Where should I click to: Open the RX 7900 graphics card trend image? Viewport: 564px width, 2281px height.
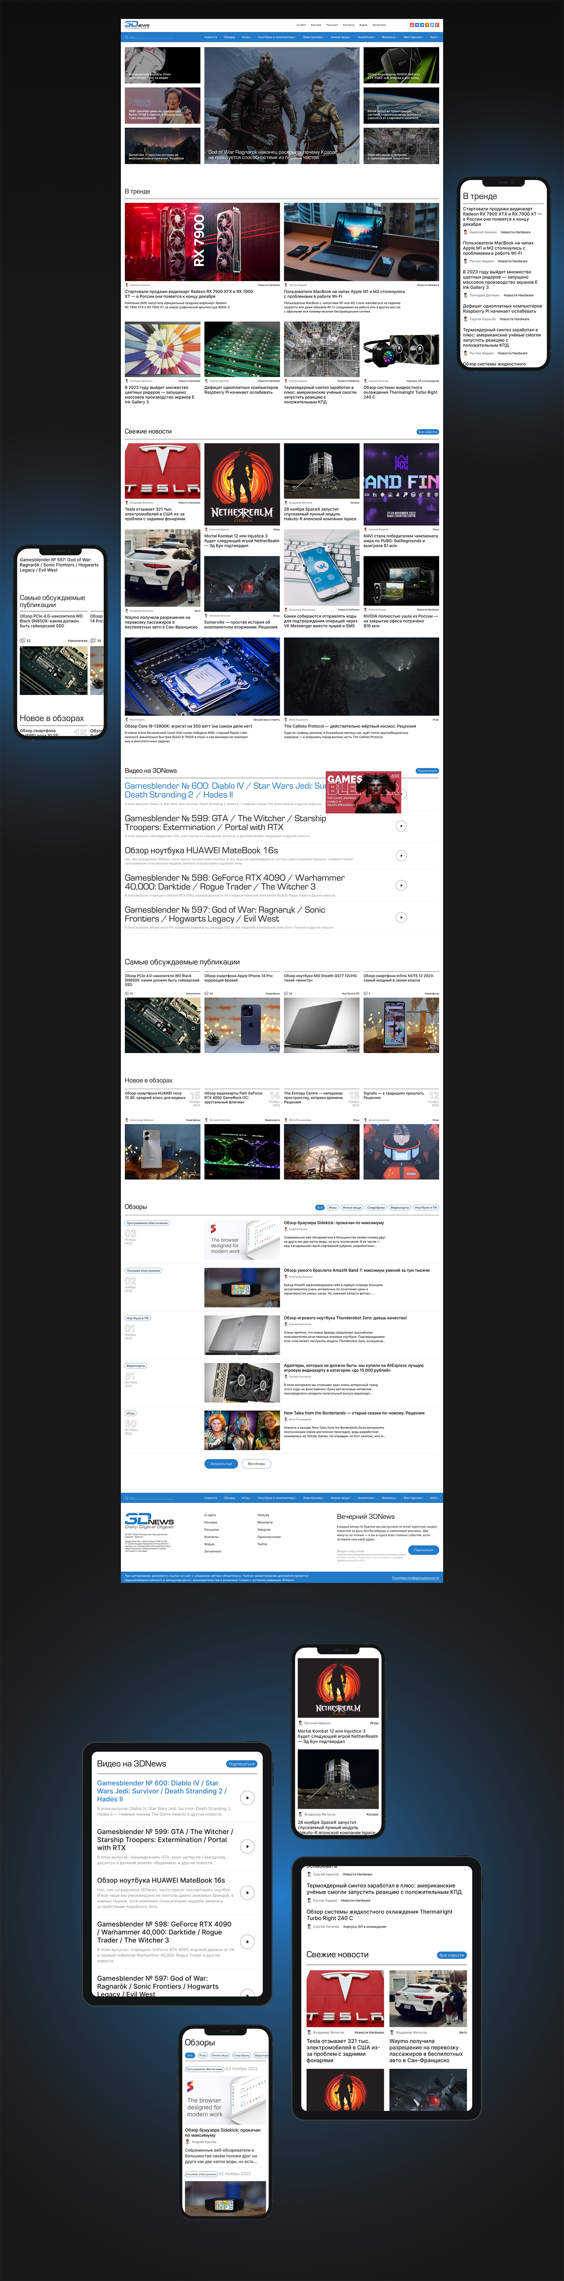coord(202,242)
